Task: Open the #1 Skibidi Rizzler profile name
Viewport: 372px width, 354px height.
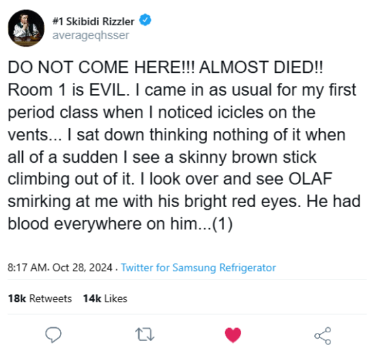Action: pyautogui.click(x=93, y=22)
